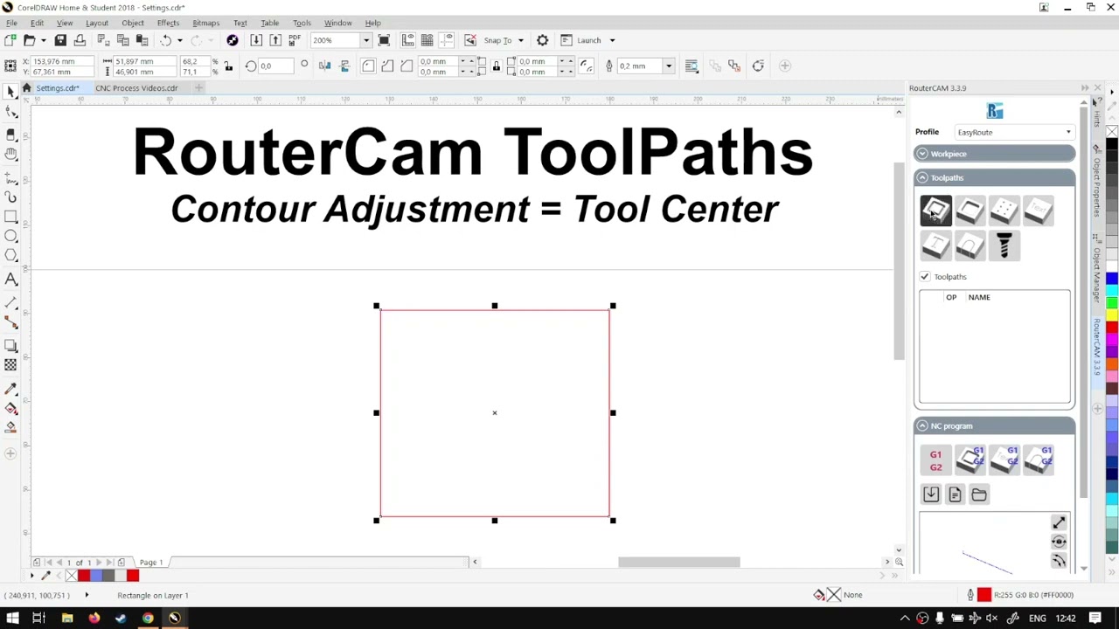The height and width of the screenshot is (629, 1119).
Task: Select the Text tool in the toolbox
Action: [x=11, y=280]
